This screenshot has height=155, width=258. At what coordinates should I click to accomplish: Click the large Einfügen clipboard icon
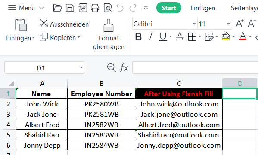[21, 25]
